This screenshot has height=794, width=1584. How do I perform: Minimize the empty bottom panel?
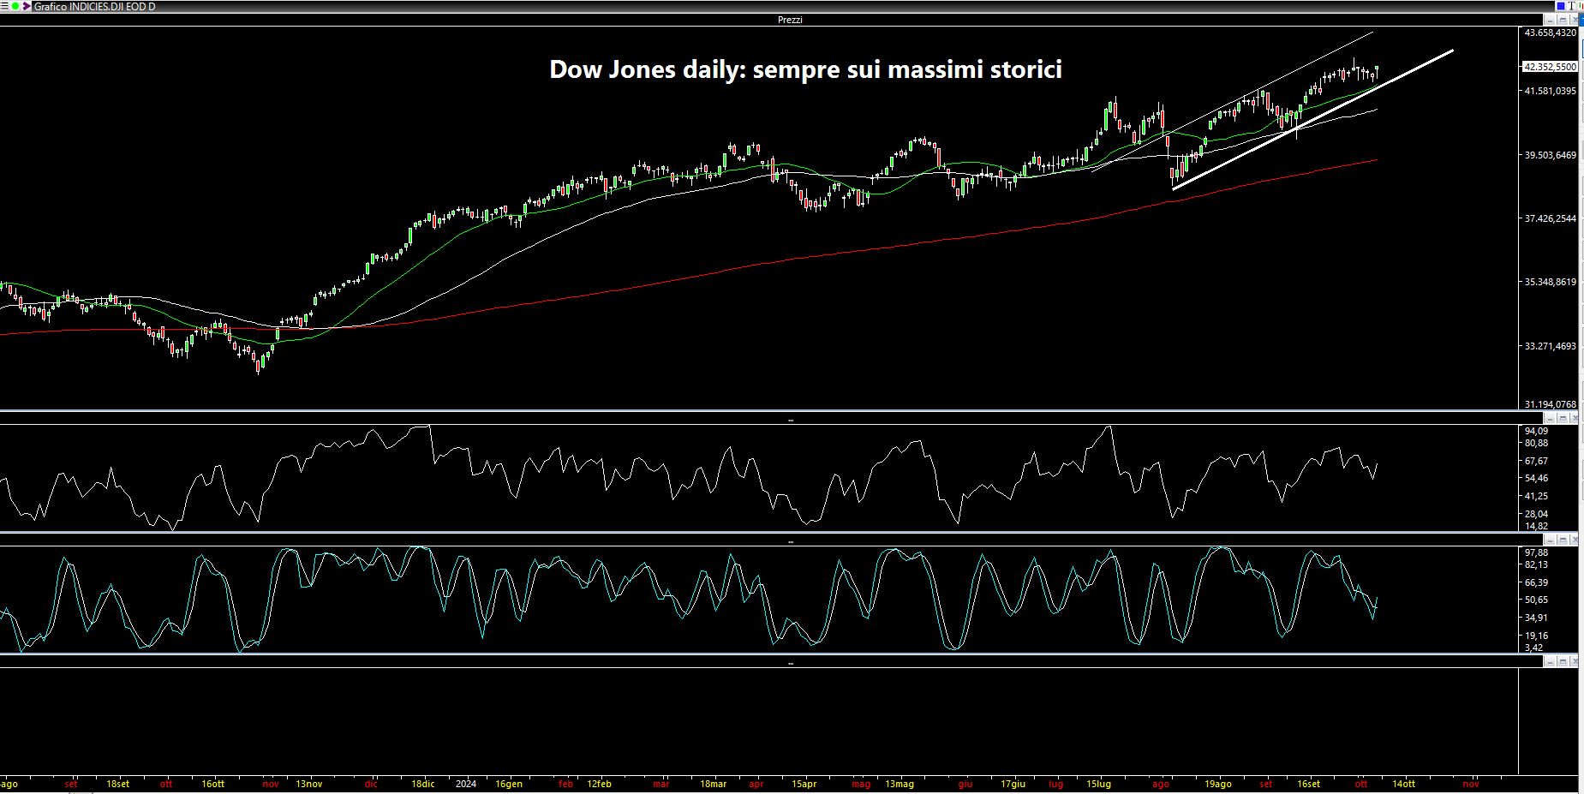point(1550,661)
